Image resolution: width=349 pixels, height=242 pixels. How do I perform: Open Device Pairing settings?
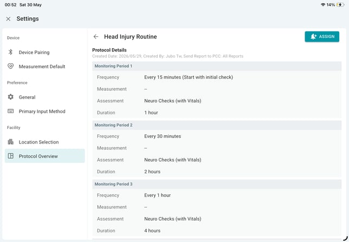45,53
